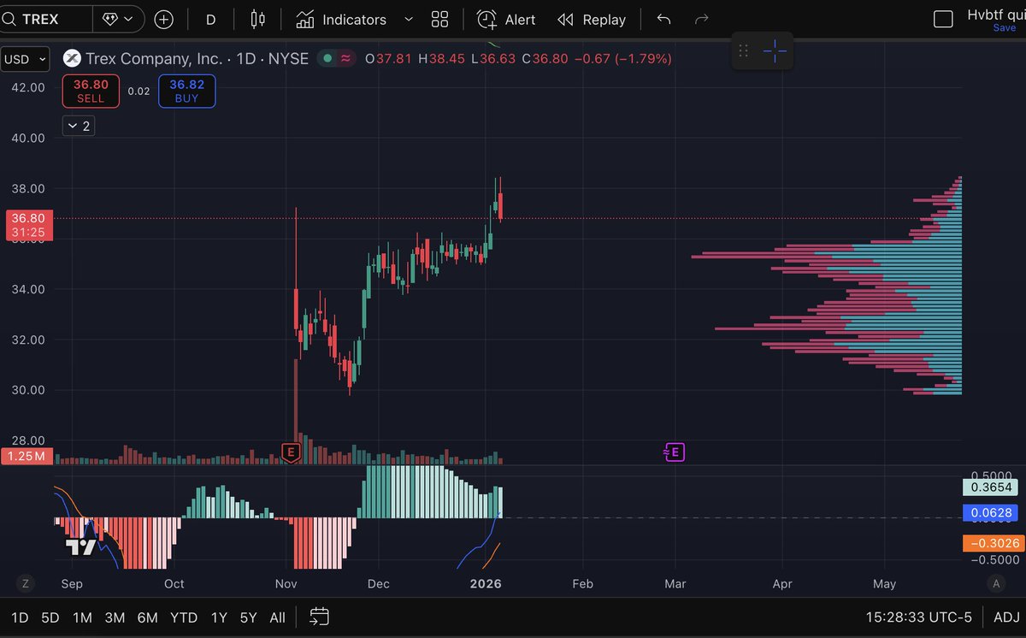Set range to YTD

click(x=184, y=617)
